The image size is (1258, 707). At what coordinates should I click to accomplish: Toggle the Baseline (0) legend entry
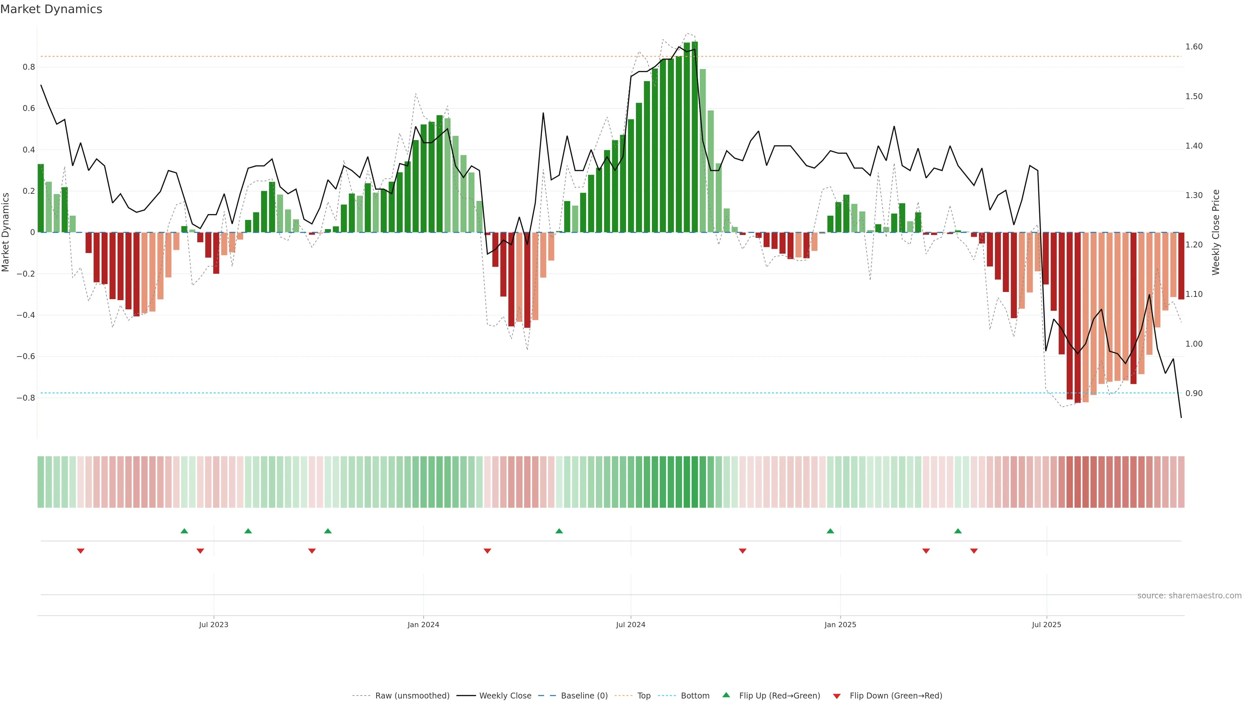pos(584,696)
